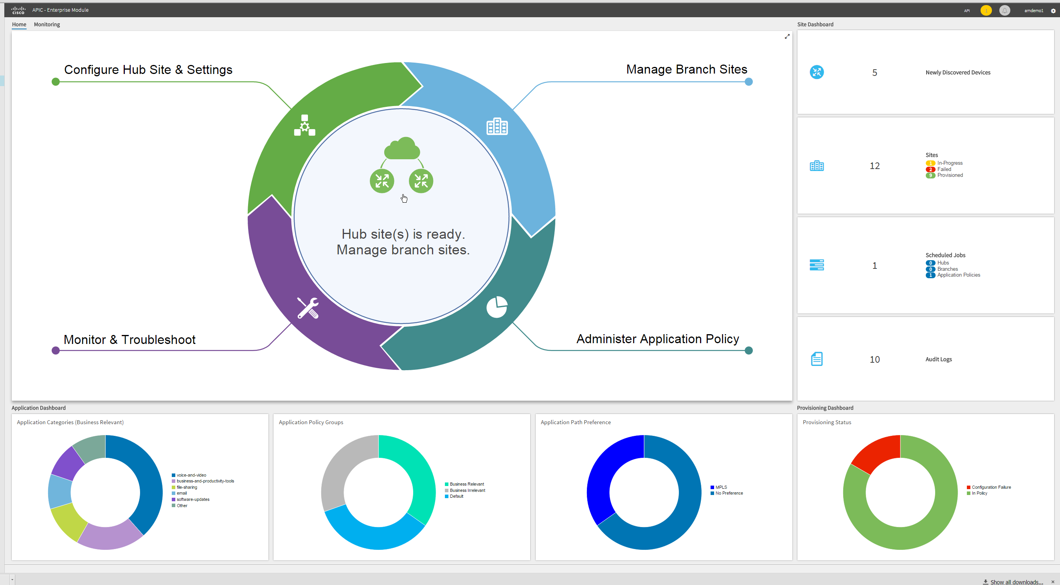Click the right green router icon
Viewport: 1060px width, 585px height.
pyautogui.click(x=421, y=181)
